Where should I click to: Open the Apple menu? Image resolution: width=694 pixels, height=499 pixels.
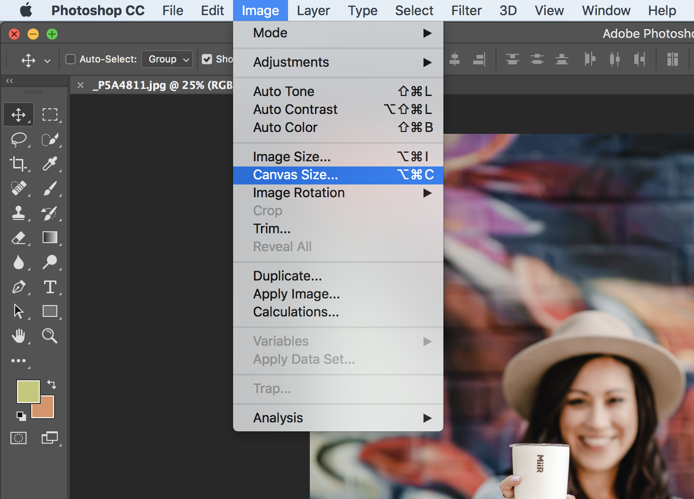pos(26,10)
